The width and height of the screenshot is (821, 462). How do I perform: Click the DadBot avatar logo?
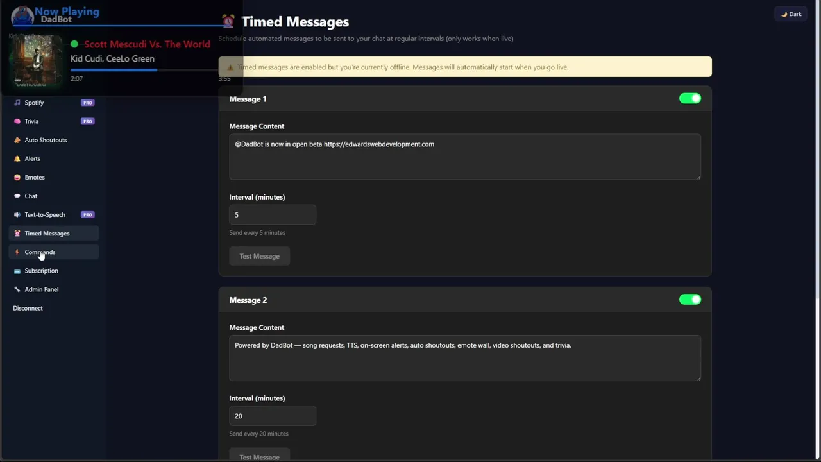(x=22, y=15)
